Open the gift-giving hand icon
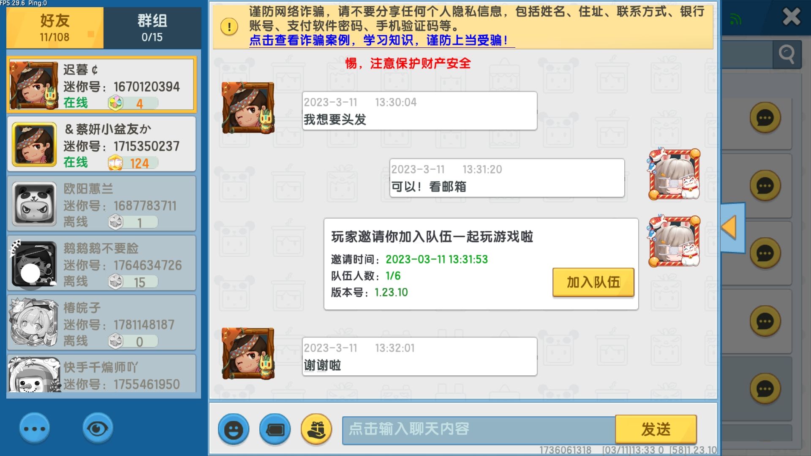 pyautogui.click(x=316, y=429)
